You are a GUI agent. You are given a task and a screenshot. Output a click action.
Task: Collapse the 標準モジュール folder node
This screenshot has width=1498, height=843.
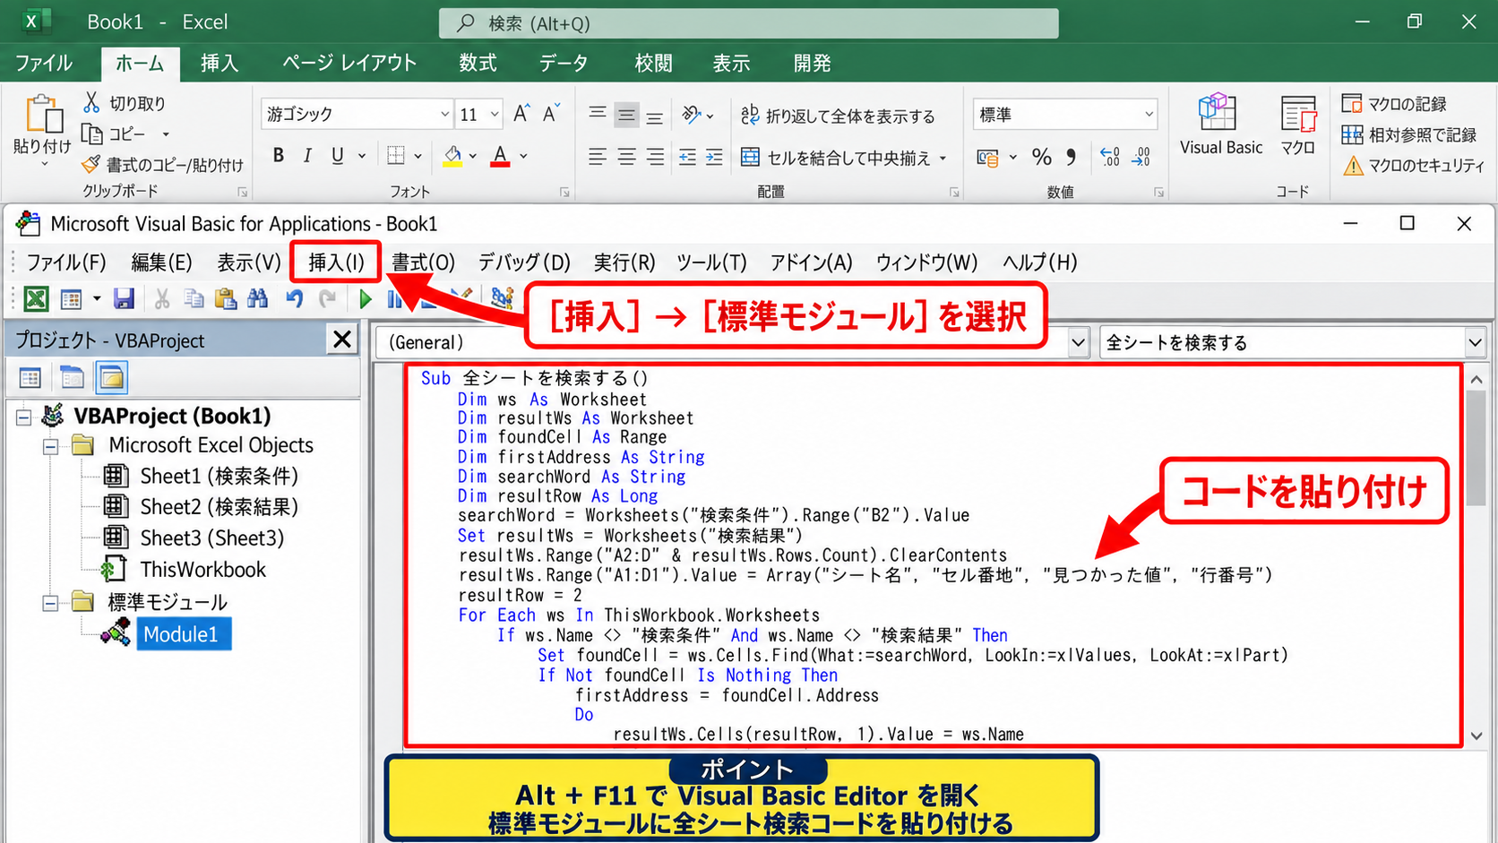[51, 603]
